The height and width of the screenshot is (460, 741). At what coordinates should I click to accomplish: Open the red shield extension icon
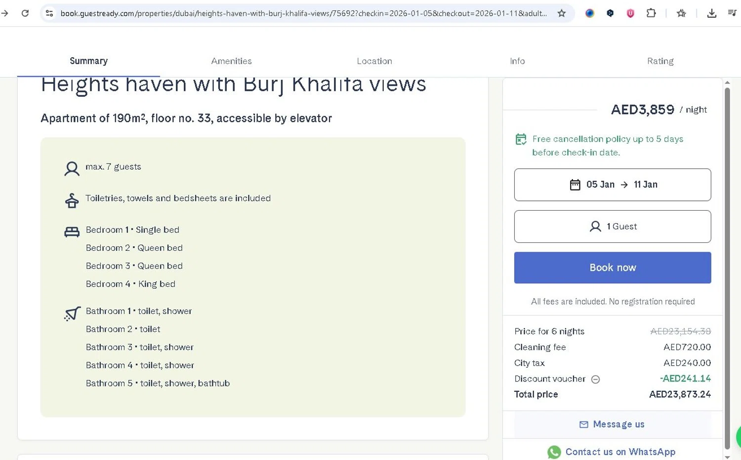pyautogui.click(x=630, y=13)
